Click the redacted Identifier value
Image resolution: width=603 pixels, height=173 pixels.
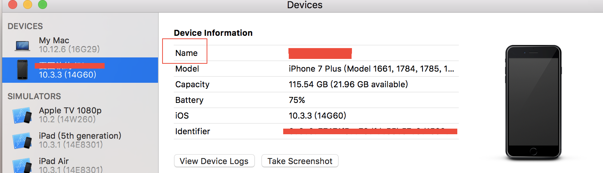370,131
